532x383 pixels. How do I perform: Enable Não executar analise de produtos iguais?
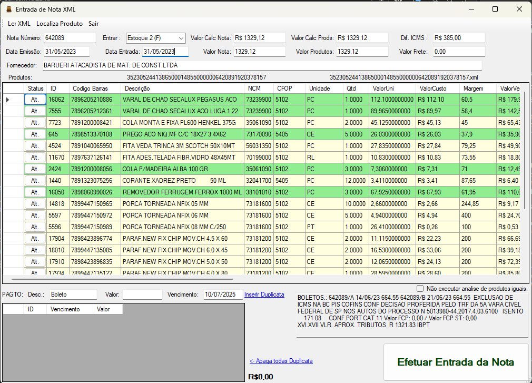pyautogui.click(x=420, y=289)
